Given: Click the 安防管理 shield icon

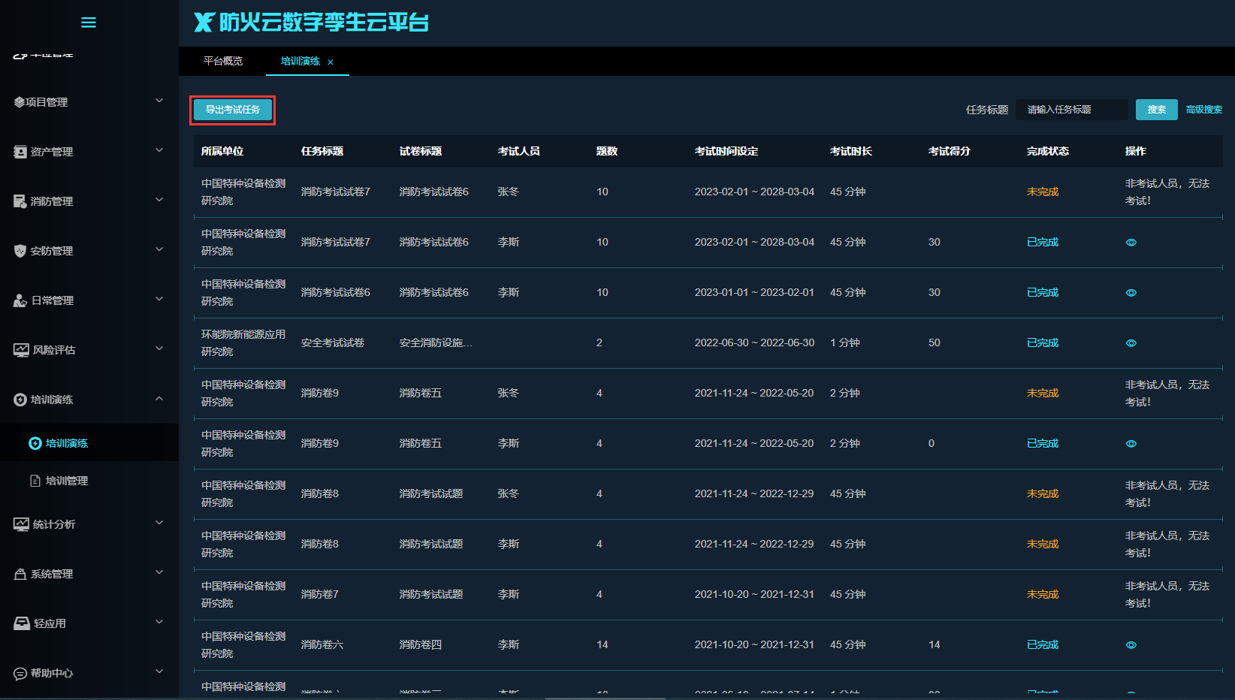Looking at the screenshot, I should (x=20, y=251).
